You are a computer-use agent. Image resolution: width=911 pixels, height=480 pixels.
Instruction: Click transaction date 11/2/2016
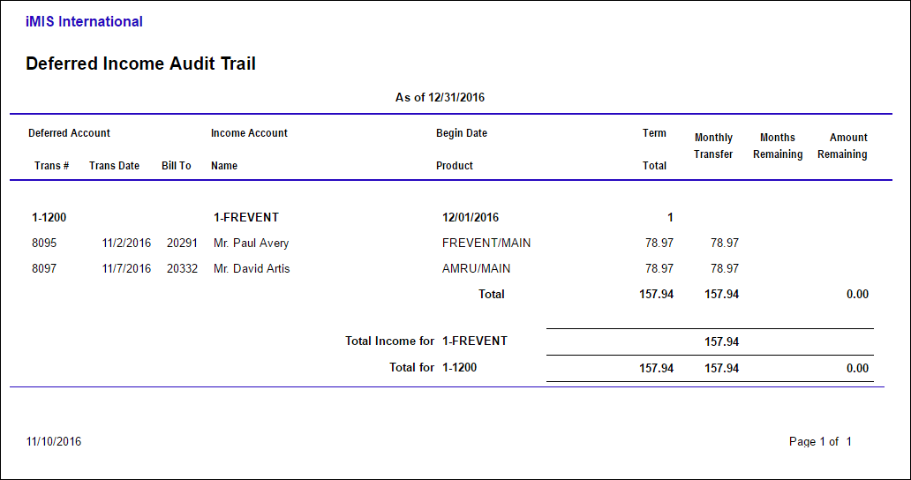pyautogui.click(x=126, y=244)
